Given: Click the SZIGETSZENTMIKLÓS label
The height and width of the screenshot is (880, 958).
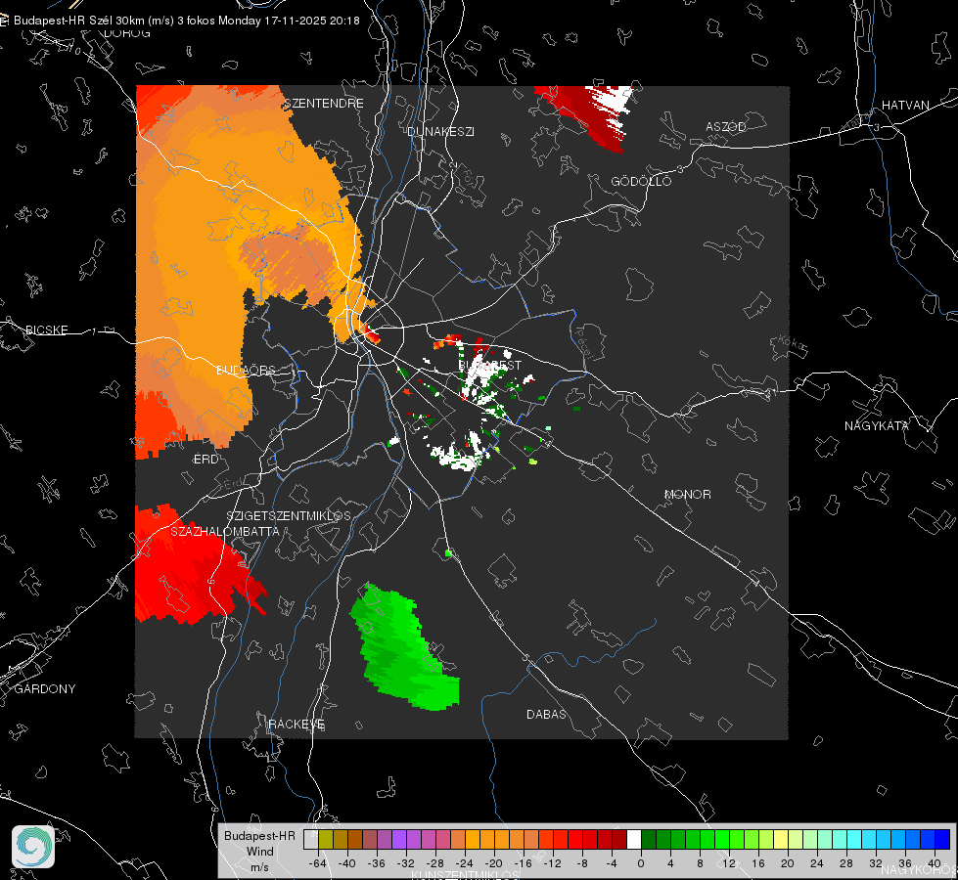Looking at the screenshot, I should pos(289,515).
